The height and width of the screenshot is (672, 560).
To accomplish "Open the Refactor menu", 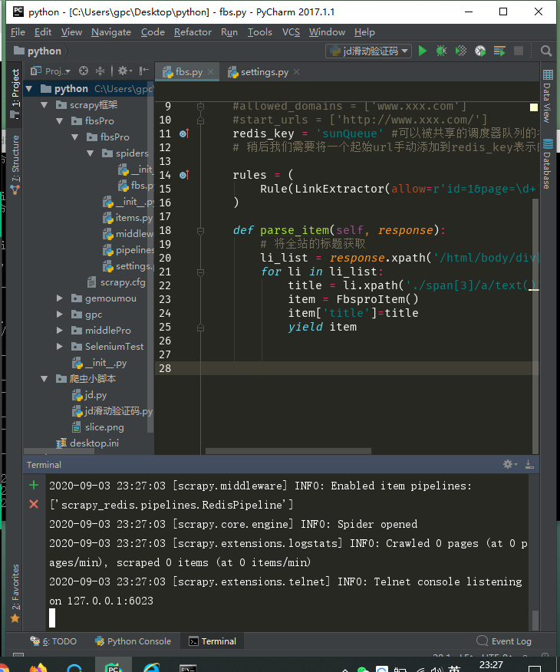I will point(193,32).
